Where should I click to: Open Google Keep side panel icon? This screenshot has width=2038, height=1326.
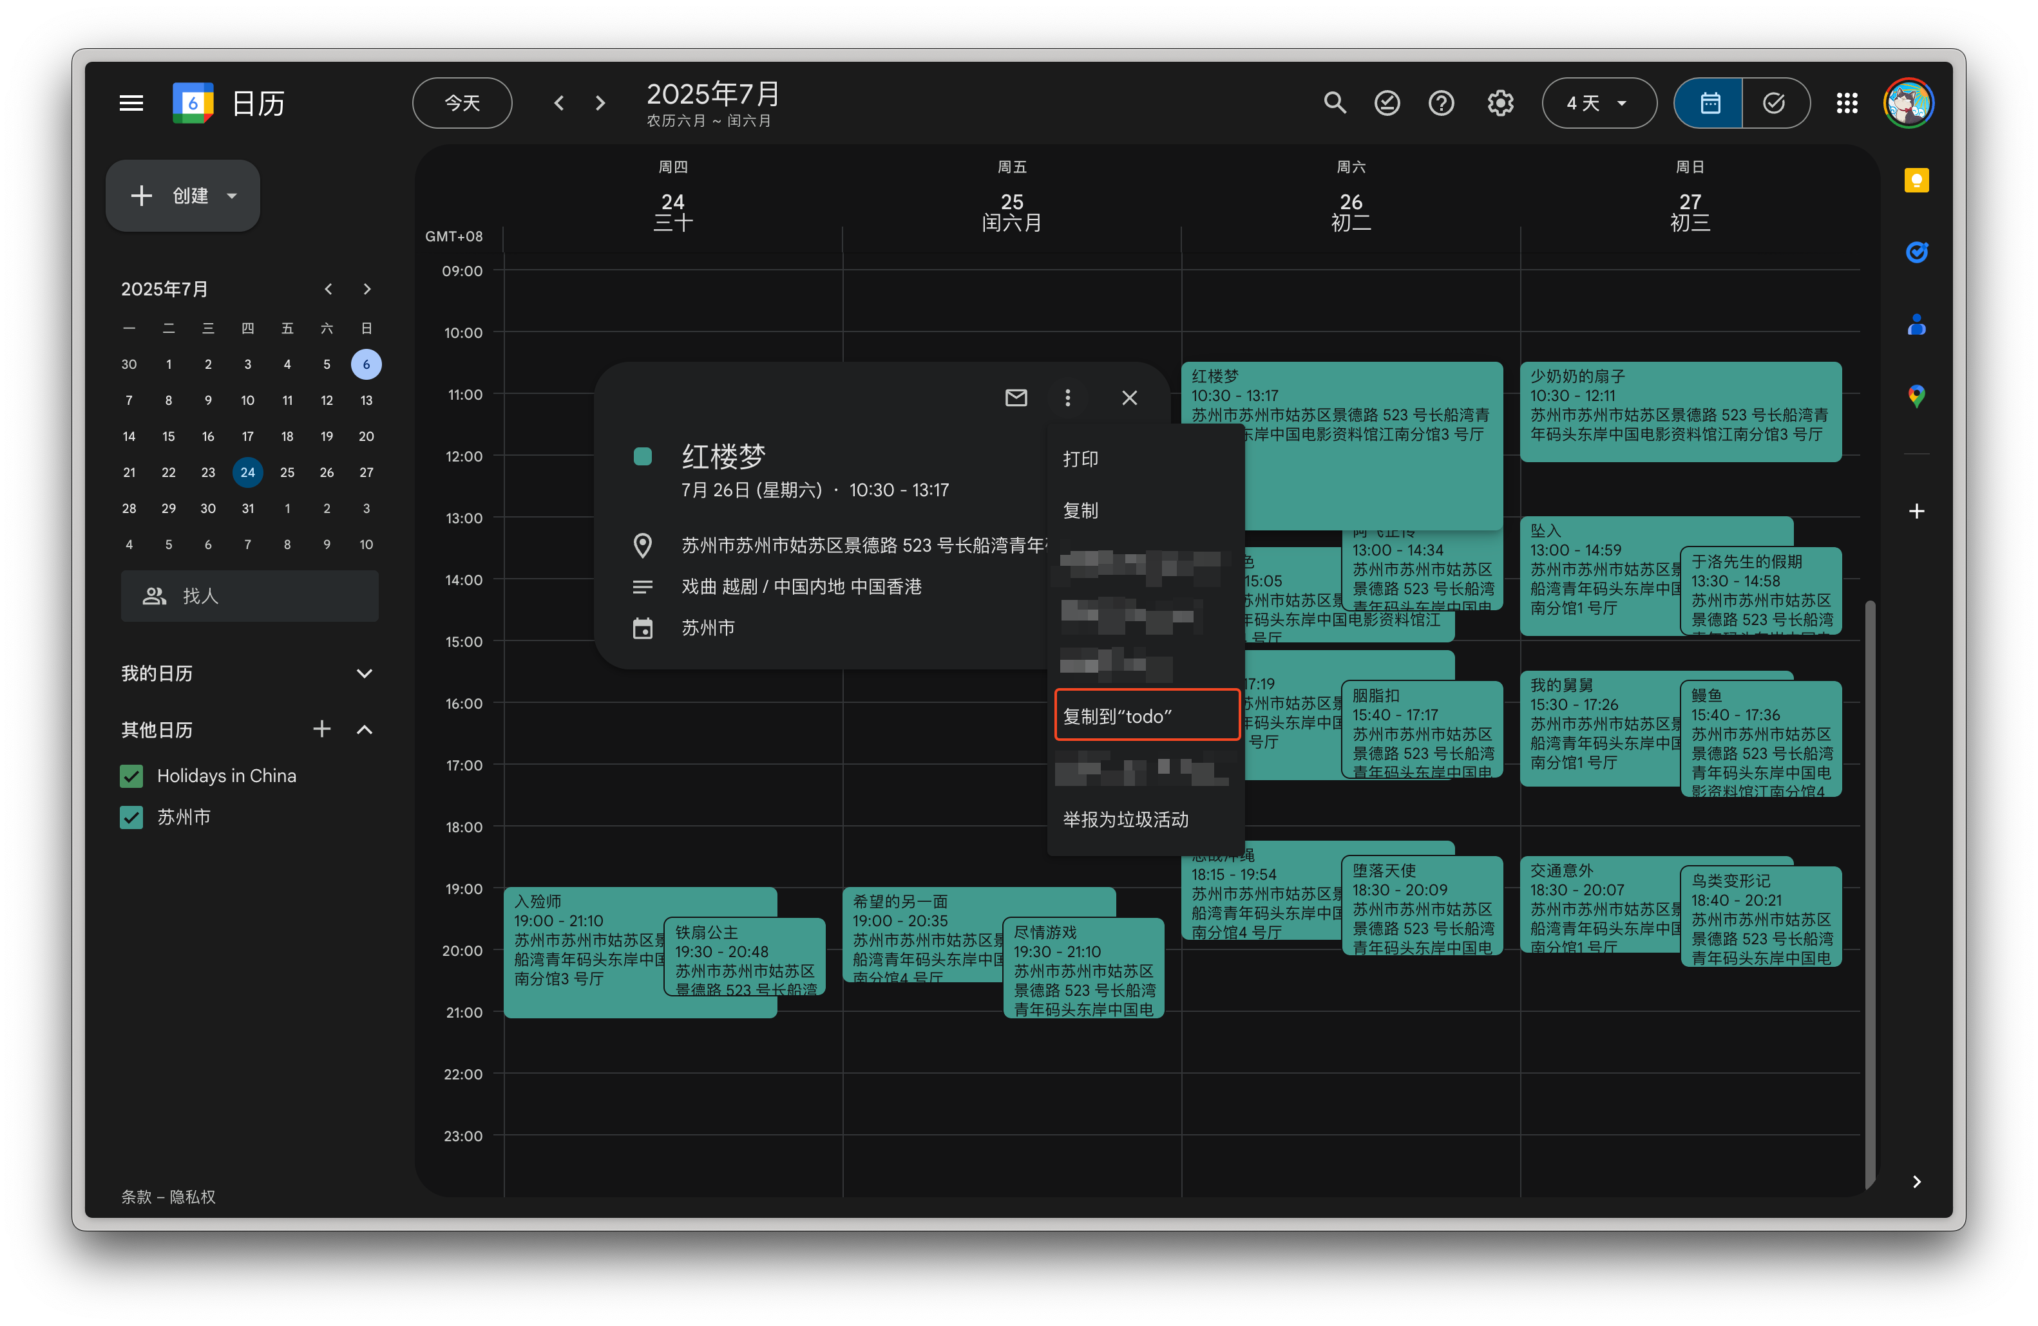click(x=1916, y=180)
